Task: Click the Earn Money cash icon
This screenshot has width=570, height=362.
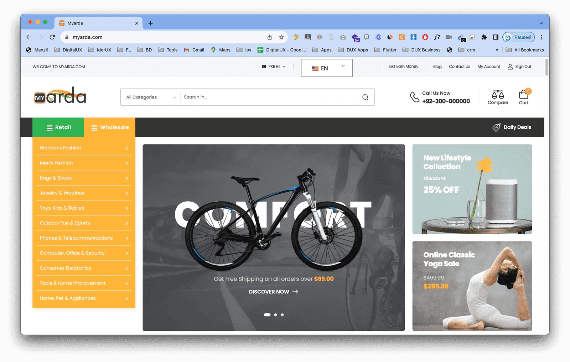Action: (392, 66)
